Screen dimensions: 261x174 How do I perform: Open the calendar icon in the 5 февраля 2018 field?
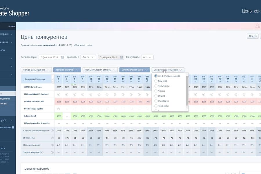coord(122,57)
